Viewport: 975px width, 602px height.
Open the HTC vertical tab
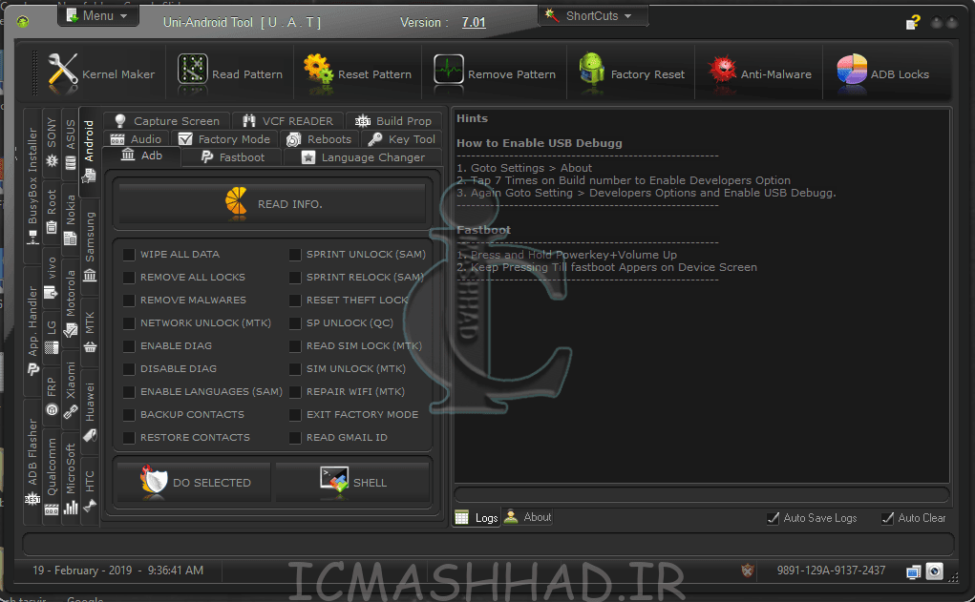point(90,490)
